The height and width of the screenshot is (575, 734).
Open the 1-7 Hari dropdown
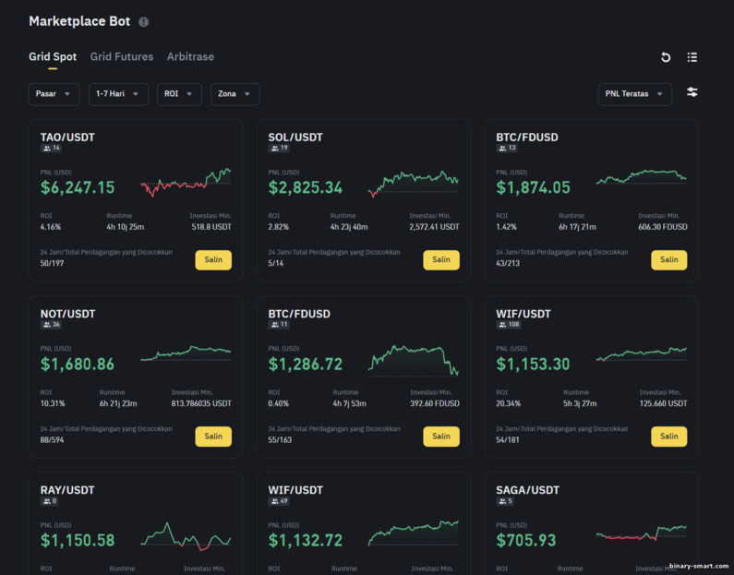point(118,94)
